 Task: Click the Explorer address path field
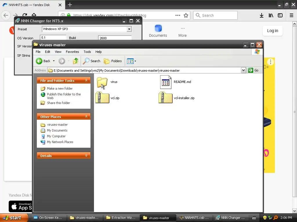[x=144, y=71]
